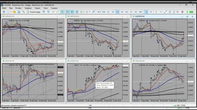Click the chart type line icon
The width and height of the screenshot is (197, 110).
8,12
